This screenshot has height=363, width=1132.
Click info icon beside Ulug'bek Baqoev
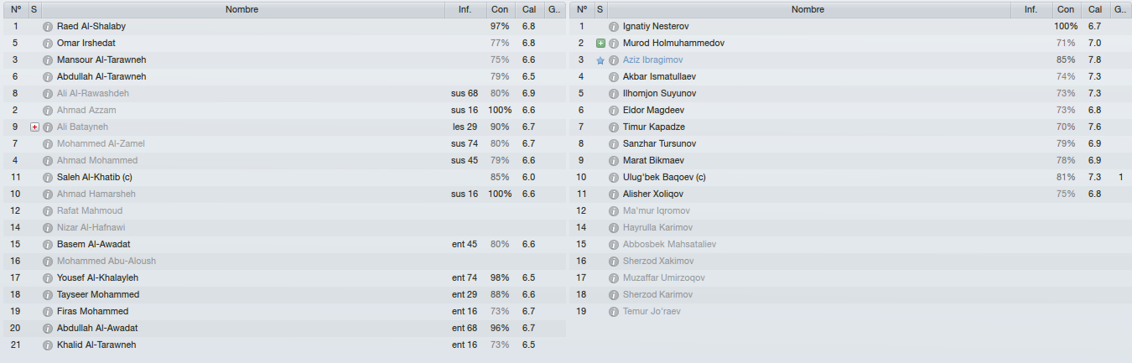(614, 178)
